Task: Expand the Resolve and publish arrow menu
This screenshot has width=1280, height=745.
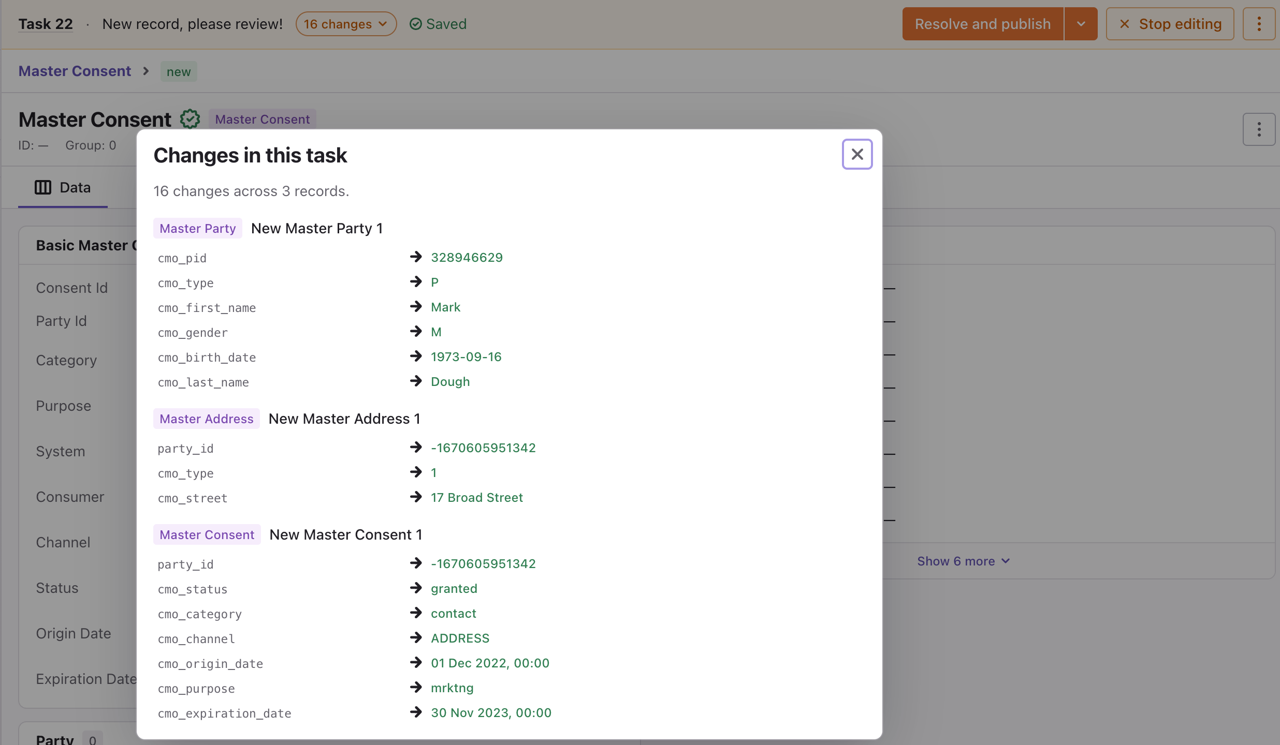Action: click(1081, 24)
